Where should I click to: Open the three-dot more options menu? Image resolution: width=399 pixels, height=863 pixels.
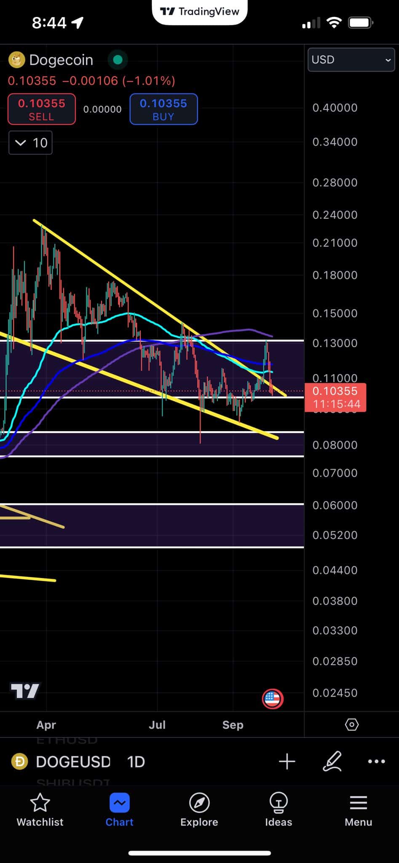pyautogui.click(x=376, y=761)
